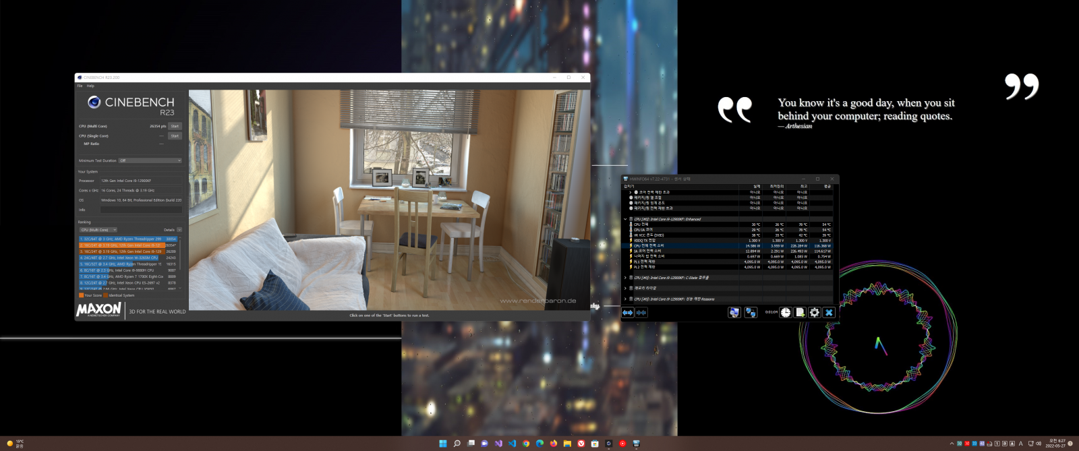Expand the CPU limit Reasons sensor group

pos(625,299)
